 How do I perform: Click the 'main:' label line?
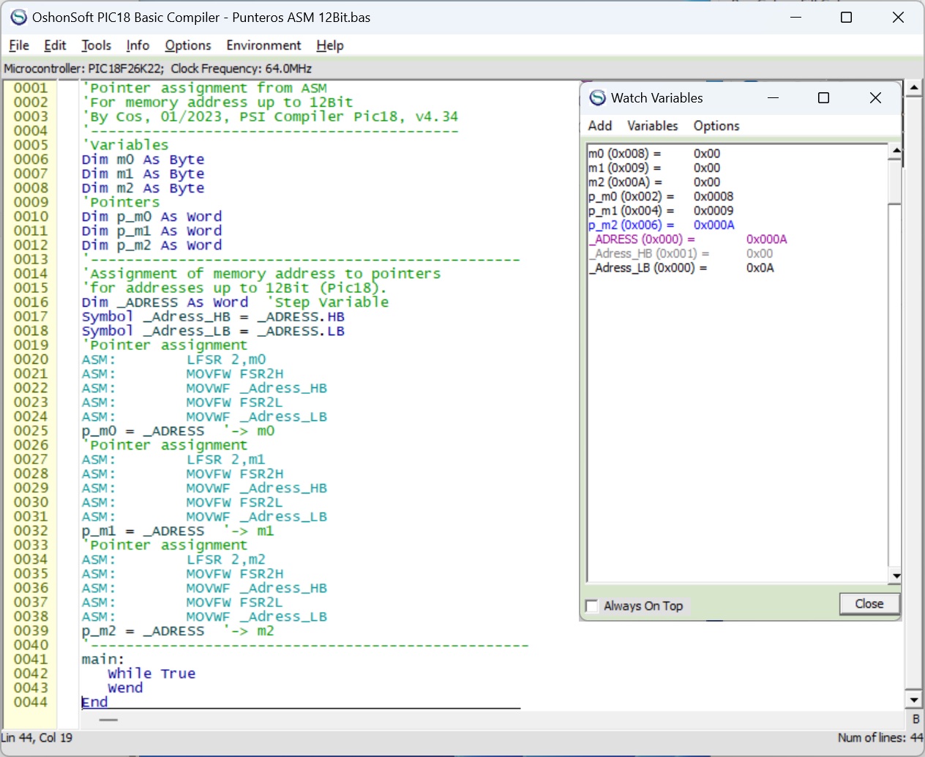pos(103,660)
